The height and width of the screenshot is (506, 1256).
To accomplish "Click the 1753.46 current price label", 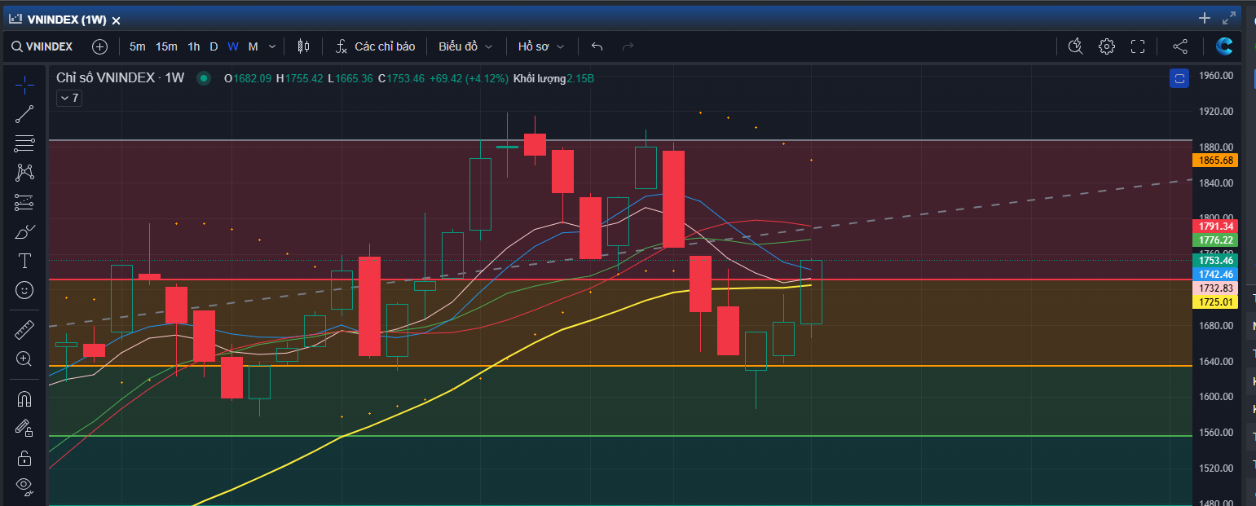I will 1214,260.
